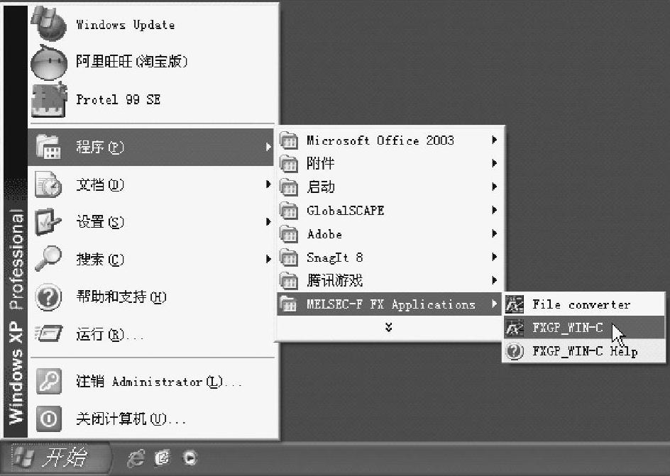Launch Protel 99 SE entry text

pos(119,99)
